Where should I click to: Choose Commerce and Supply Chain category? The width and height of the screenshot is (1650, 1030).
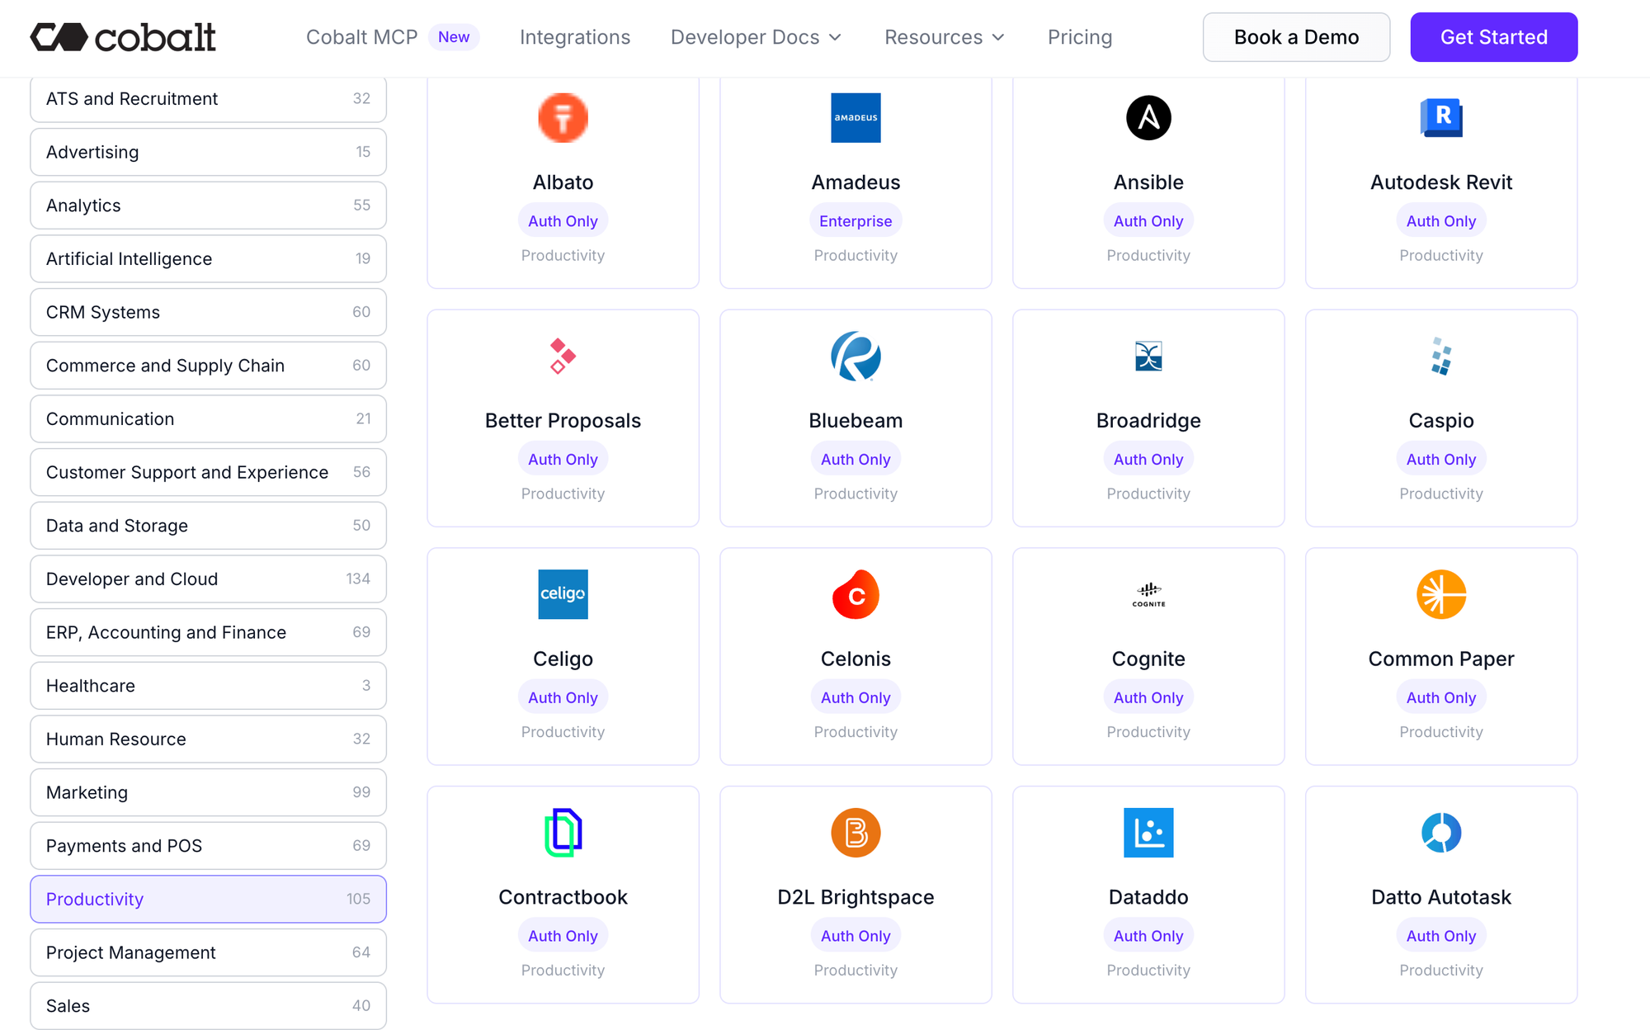click(208, 366)
